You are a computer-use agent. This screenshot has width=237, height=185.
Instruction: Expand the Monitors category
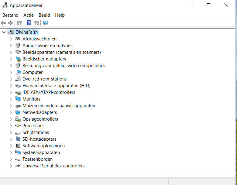(x=11, y=99)
